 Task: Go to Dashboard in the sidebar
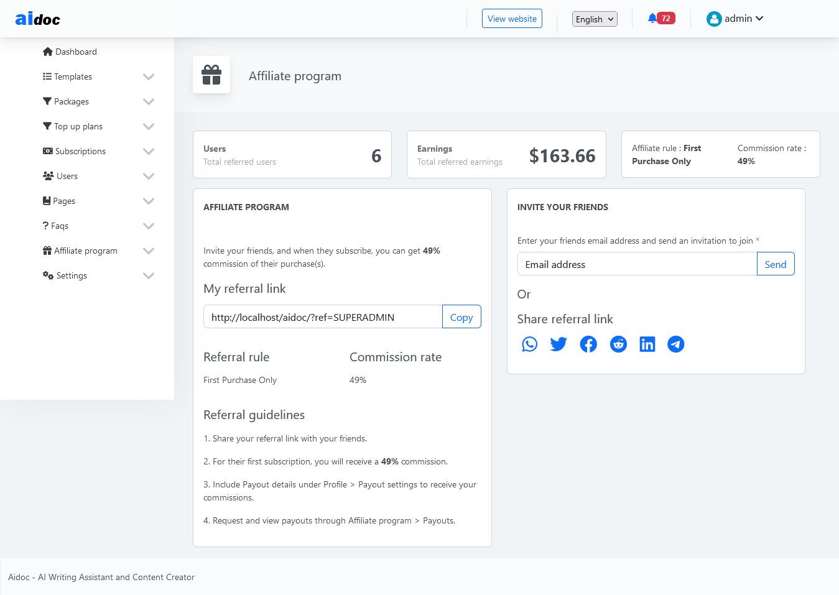coord(70,52)
